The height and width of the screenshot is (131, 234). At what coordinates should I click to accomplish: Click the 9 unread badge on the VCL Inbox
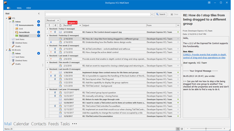[x=38, y=21]
